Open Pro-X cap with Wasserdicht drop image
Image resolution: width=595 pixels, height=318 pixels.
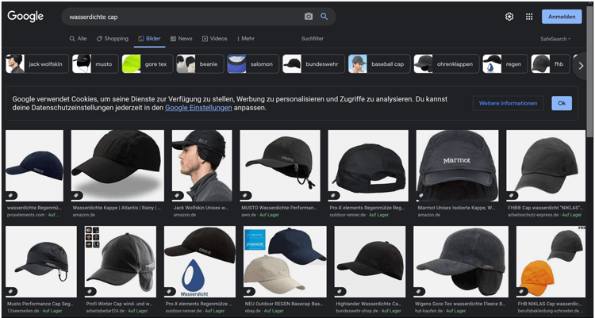pos(200,262)
